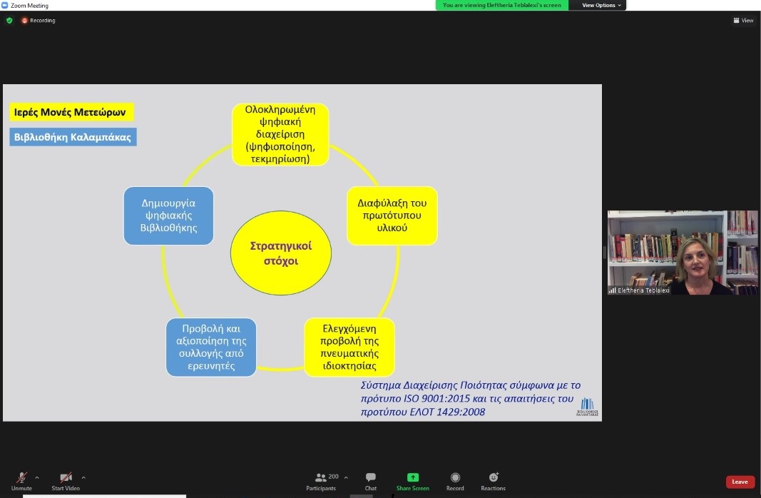Click the yellow Στρατηγικοί στόχοι ellipse
This screenshot has width=761, height=498.
[x=280, y=253]
